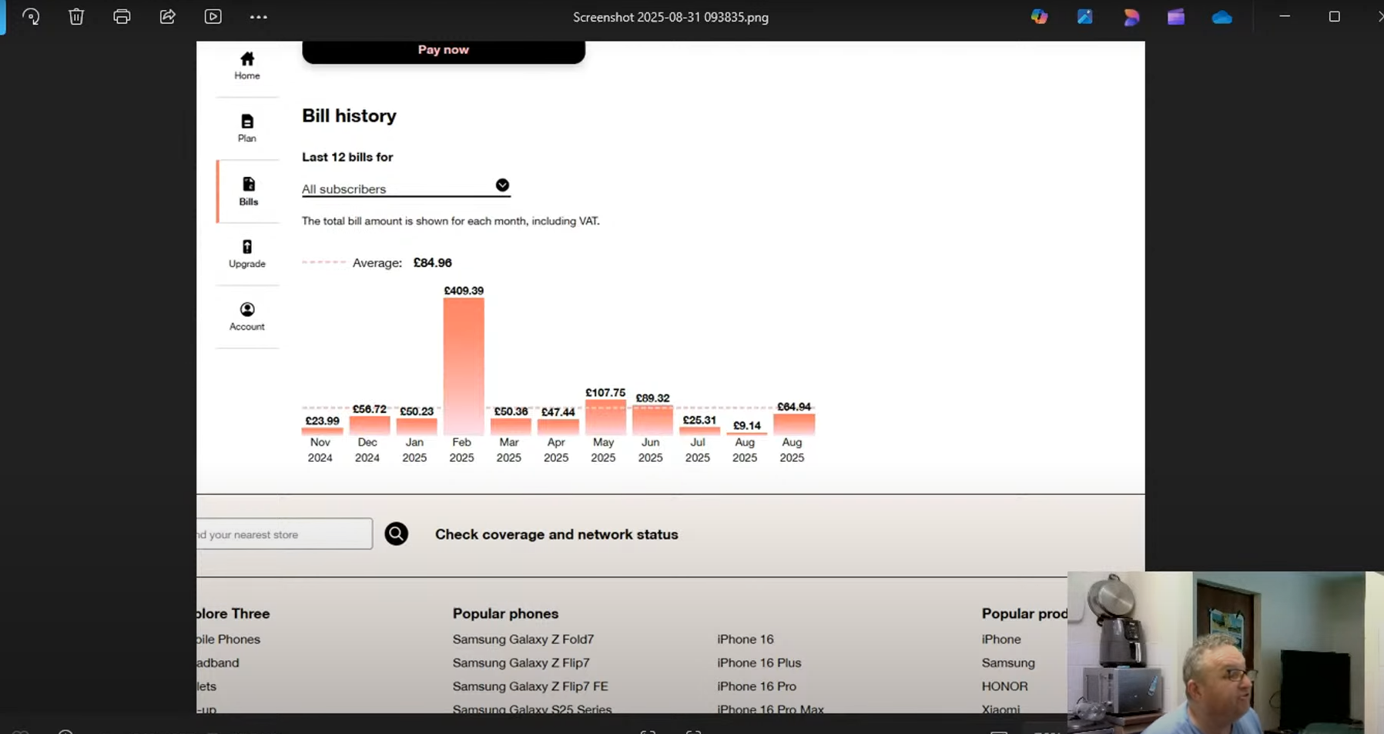Screen dimensions: 1384x734
Task: Click the £23.99 bill amount label
Action: [322, 420]
